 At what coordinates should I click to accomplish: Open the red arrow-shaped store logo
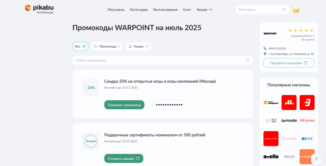tap(307, 102)
